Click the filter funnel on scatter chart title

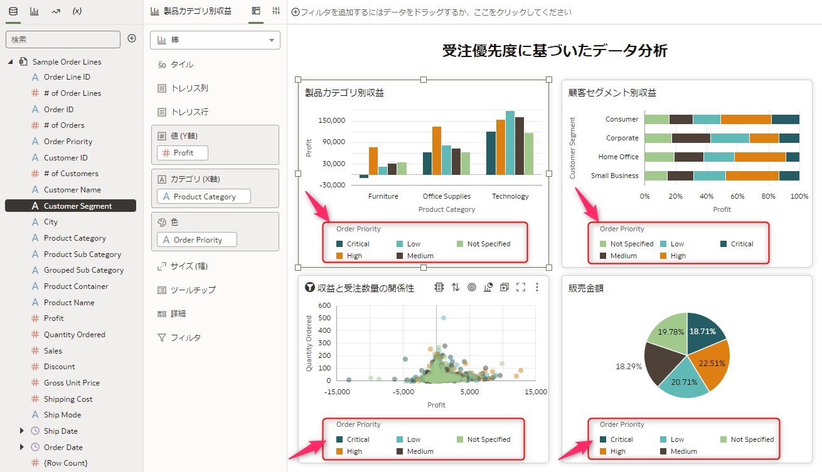(x=309, y=288)
